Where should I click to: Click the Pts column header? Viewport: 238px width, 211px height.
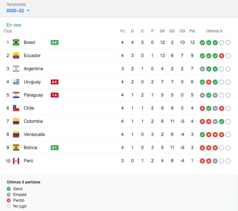[x=192, y=31]
